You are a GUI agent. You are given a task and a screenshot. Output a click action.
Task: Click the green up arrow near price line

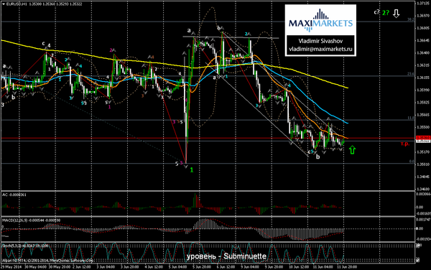(352, 150)
